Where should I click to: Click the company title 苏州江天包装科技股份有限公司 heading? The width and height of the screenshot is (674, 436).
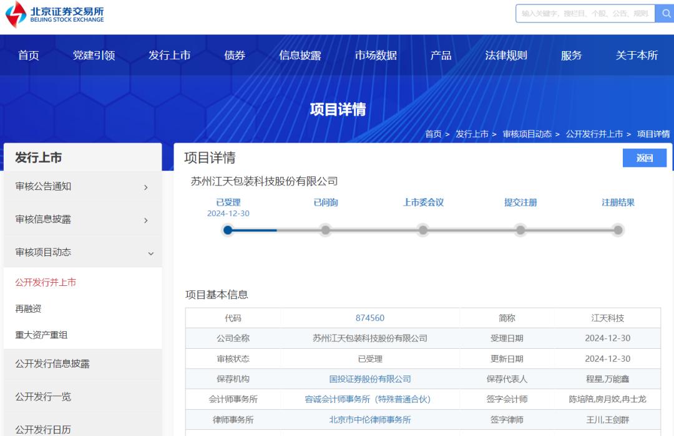click(x=264, y=181)
